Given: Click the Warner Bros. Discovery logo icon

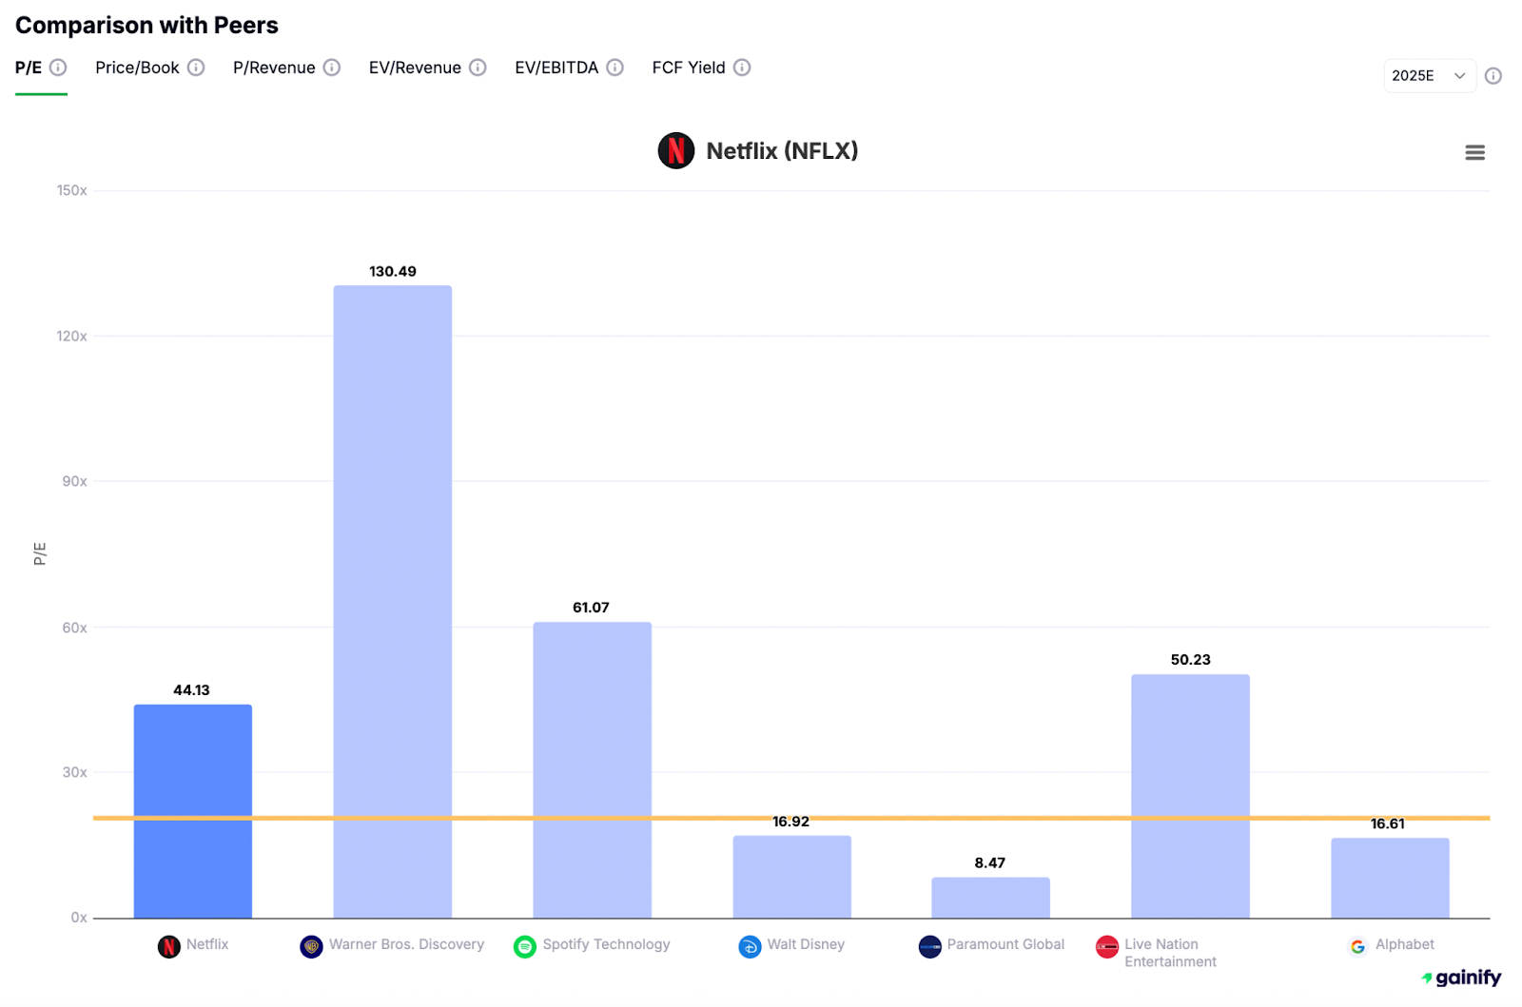Looking at the screenshot, I should (x=311, y=946).
